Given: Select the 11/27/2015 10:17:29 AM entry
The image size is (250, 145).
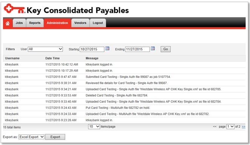Looking at the screenshot, I should (124, 70).
